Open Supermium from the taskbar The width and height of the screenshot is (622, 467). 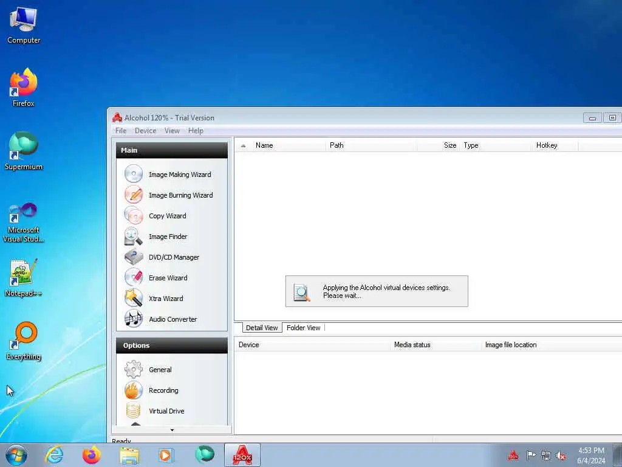204,455
